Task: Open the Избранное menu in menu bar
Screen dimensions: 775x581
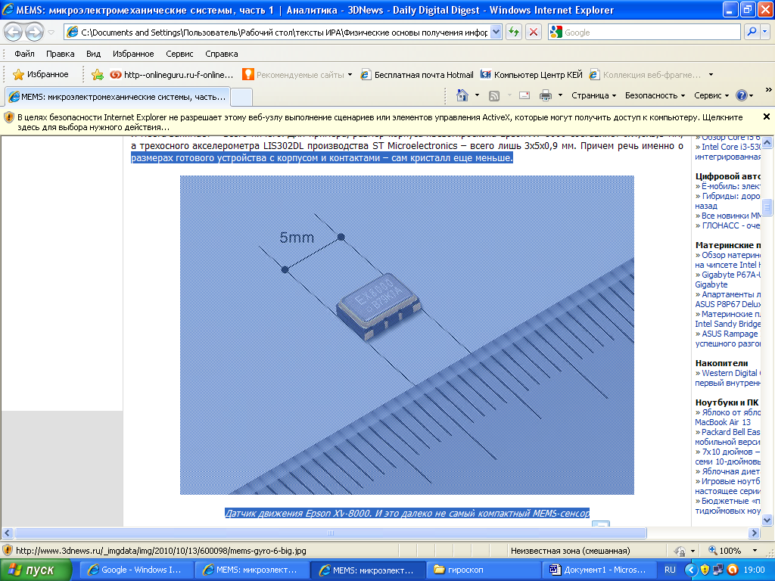Action: [133, 54]
